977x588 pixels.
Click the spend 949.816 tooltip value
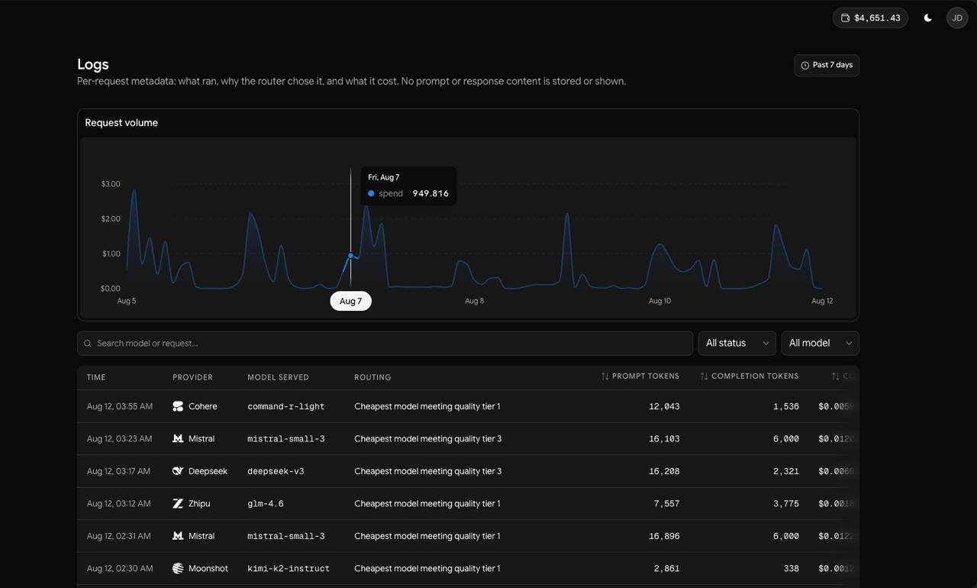tap(430, 193)
